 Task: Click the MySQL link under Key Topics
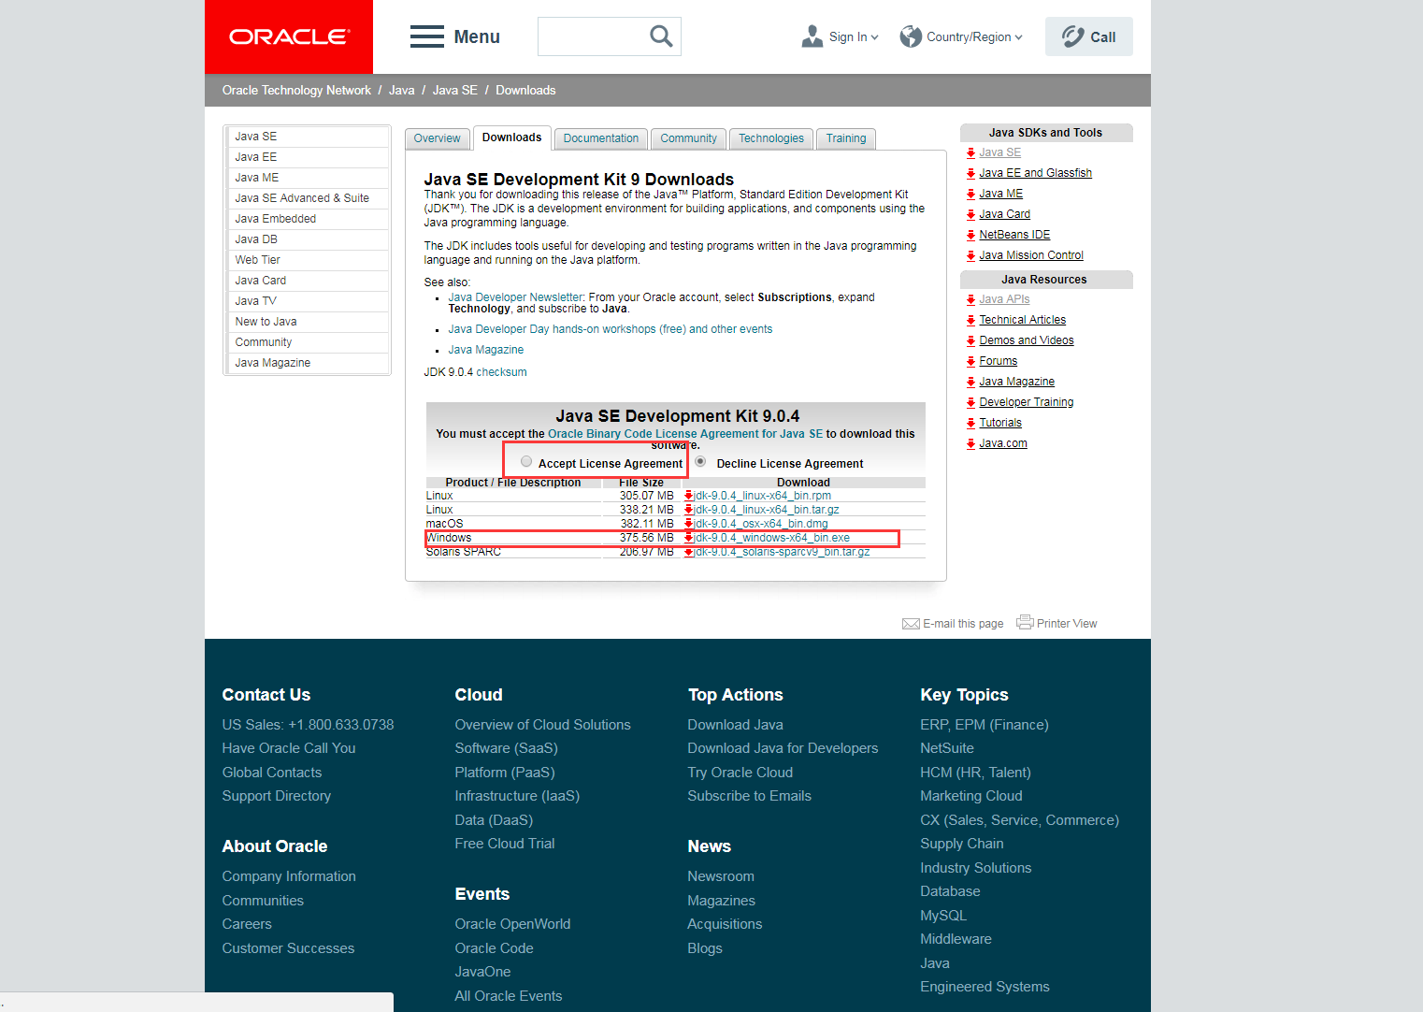(943, 916)
